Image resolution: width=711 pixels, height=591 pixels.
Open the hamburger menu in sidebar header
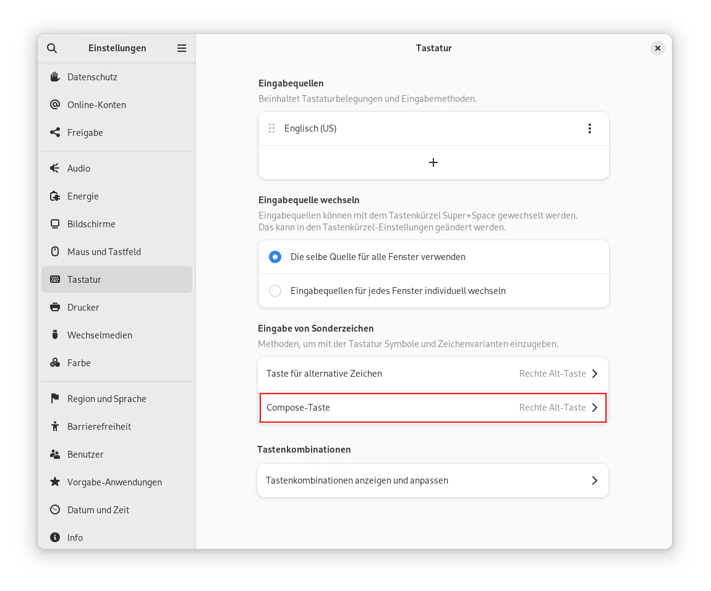(181, 48)
